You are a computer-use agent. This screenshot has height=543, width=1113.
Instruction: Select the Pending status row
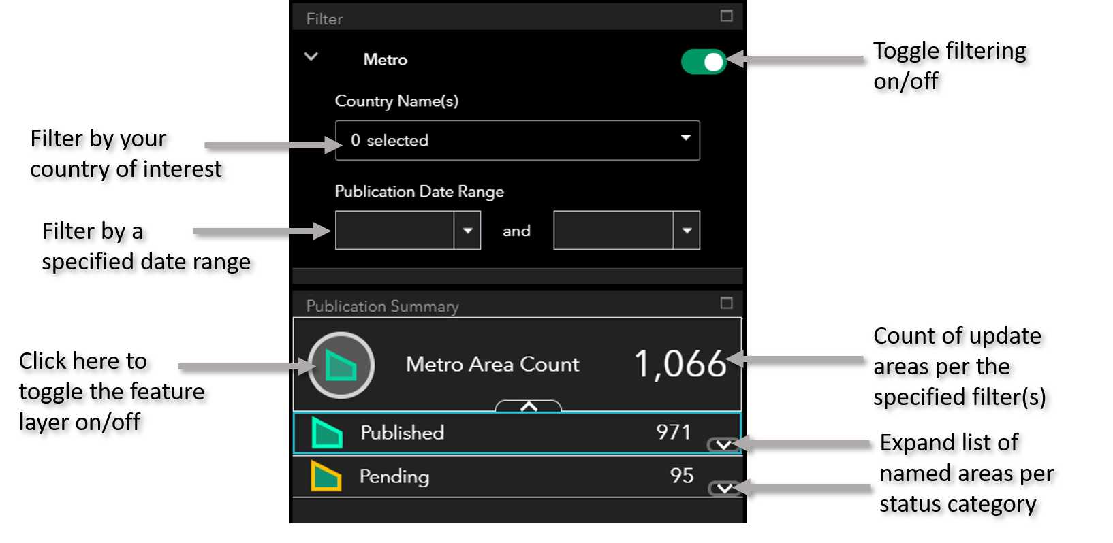[x=517, y=476]
